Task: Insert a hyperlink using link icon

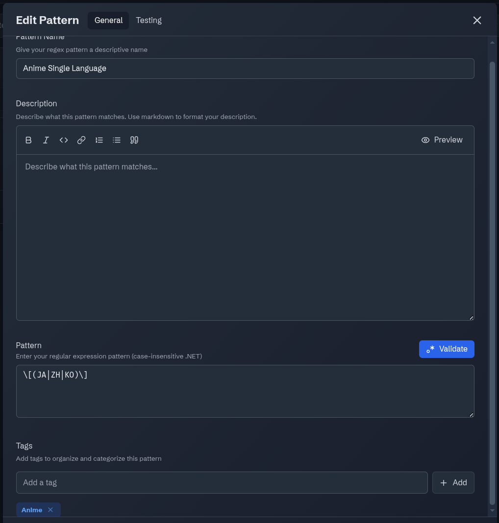Action: pos(81,140)
